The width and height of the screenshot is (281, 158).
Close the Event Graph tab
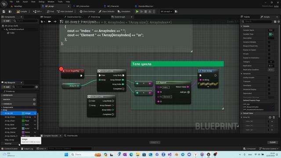(132, 17)
